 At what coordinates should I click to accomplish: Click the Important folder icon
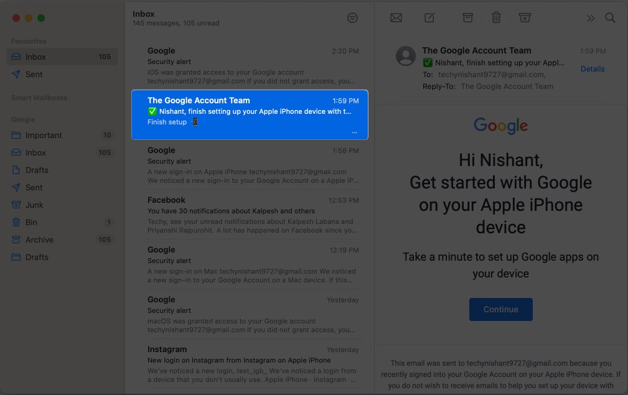[x=16, y=135]
